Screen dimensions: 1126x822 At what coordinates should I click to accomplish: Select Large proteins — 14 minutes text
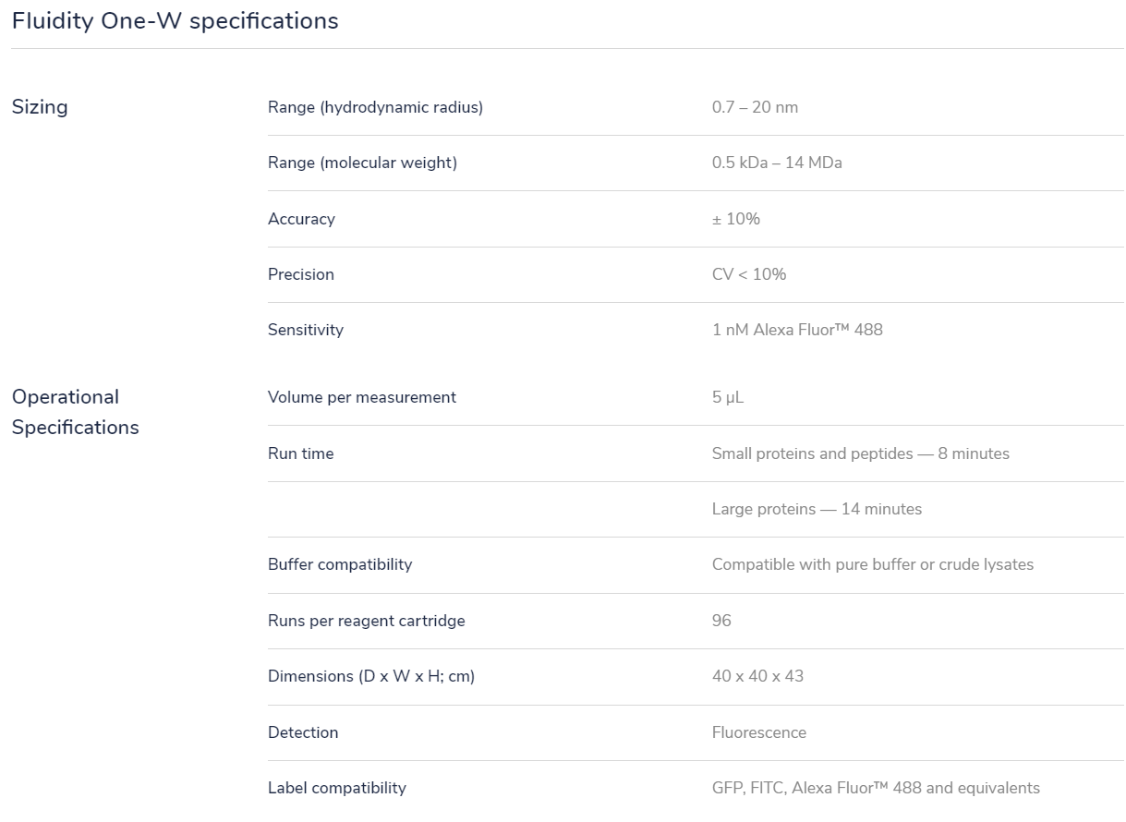point(817,509)
